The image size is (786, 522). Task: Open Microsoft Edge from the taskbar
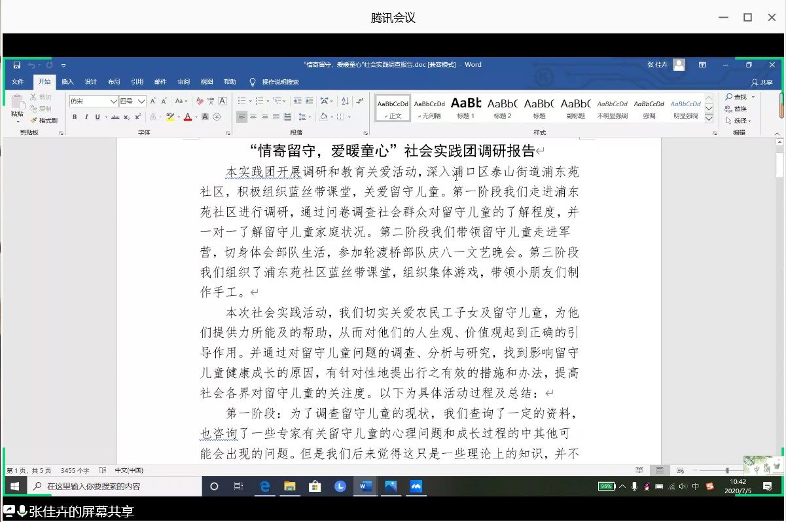point(265,486)
